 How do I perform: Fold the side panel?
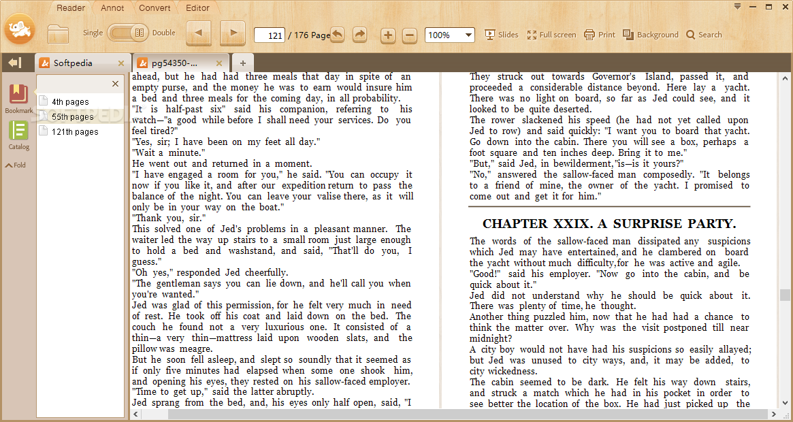coord(16,165)
